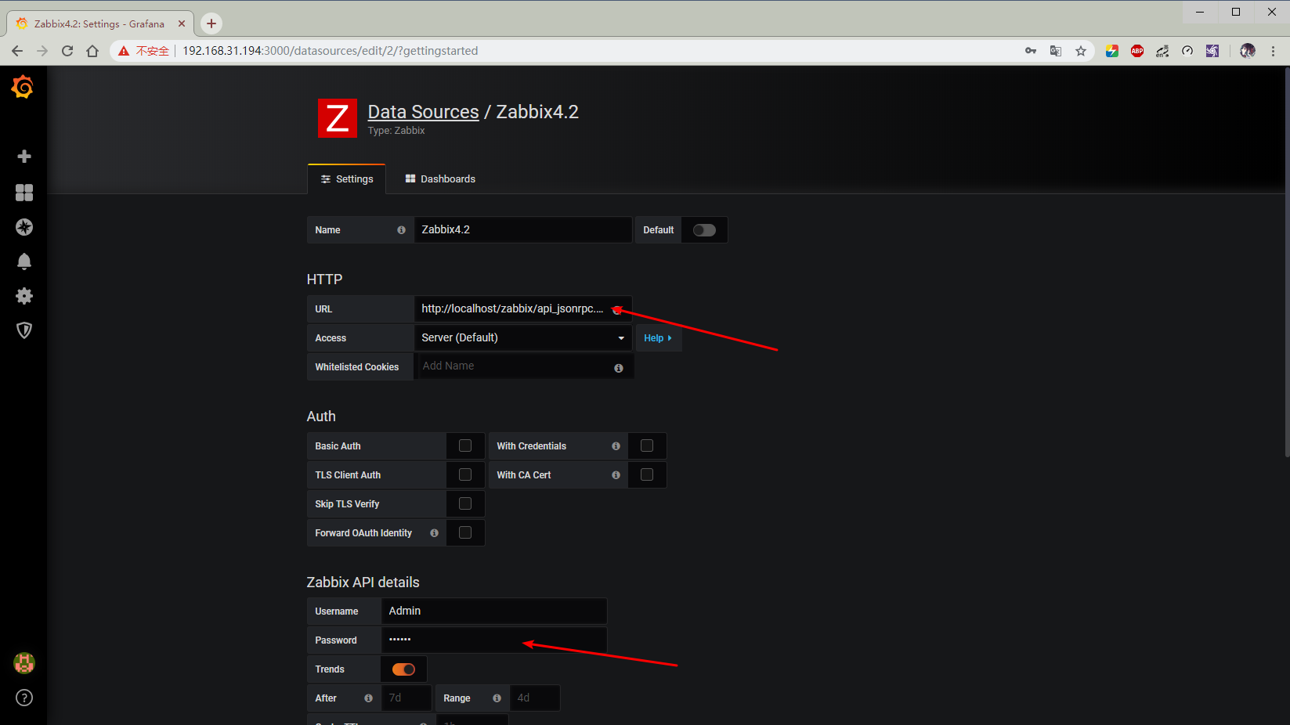Open the Data Sources breadcrumb link
The height and width of the screenshot is (725, 1290).
[x=423, y=112]
